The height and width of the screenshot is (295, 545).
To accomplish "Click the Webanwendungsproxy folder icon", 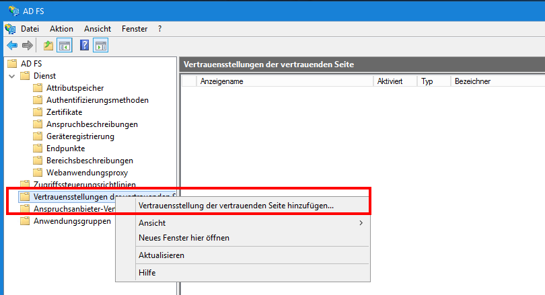I will point(38,173).
